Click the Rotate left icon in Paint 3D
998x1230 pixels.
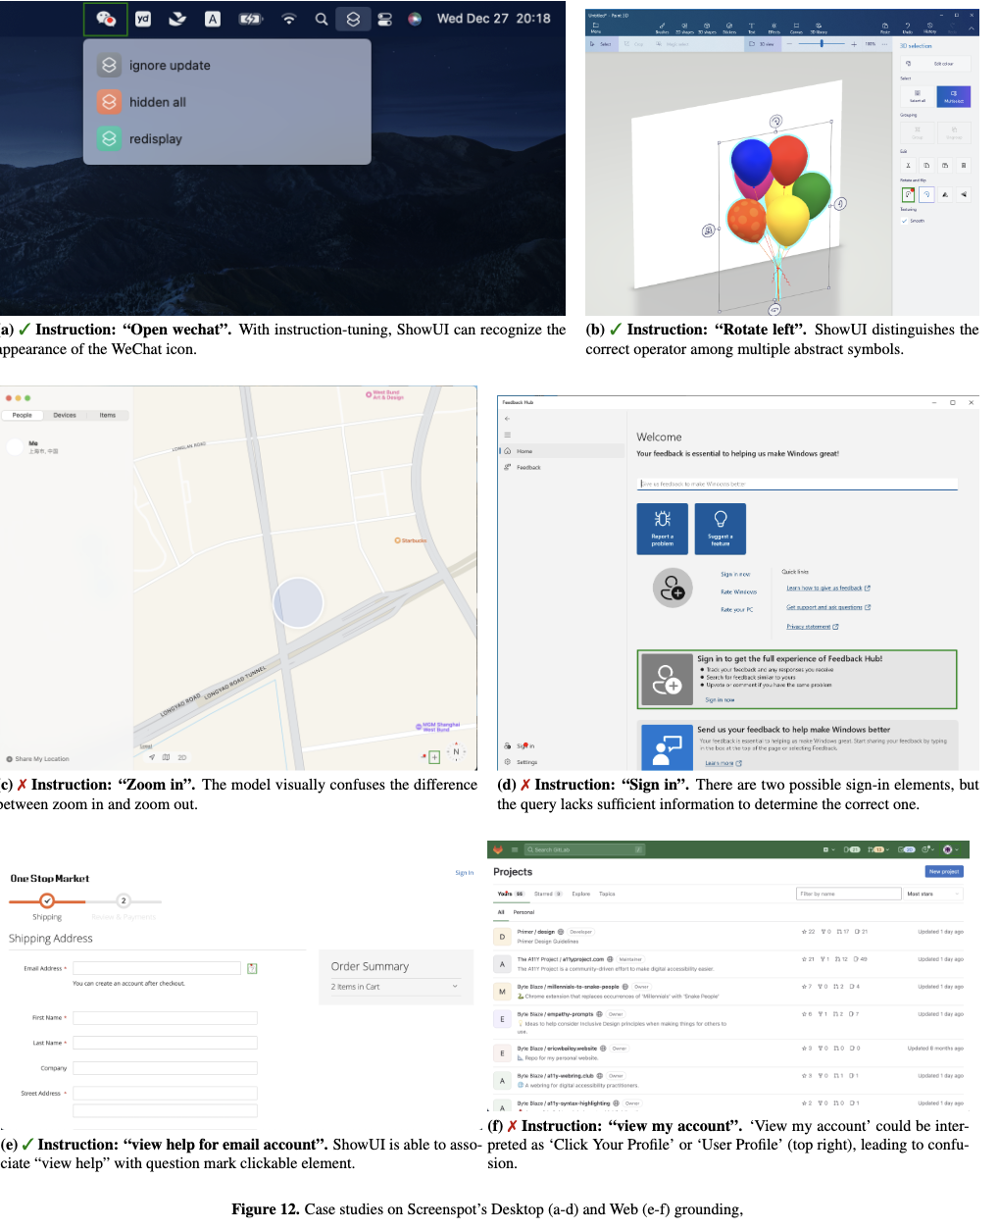[x=908, y=194]
